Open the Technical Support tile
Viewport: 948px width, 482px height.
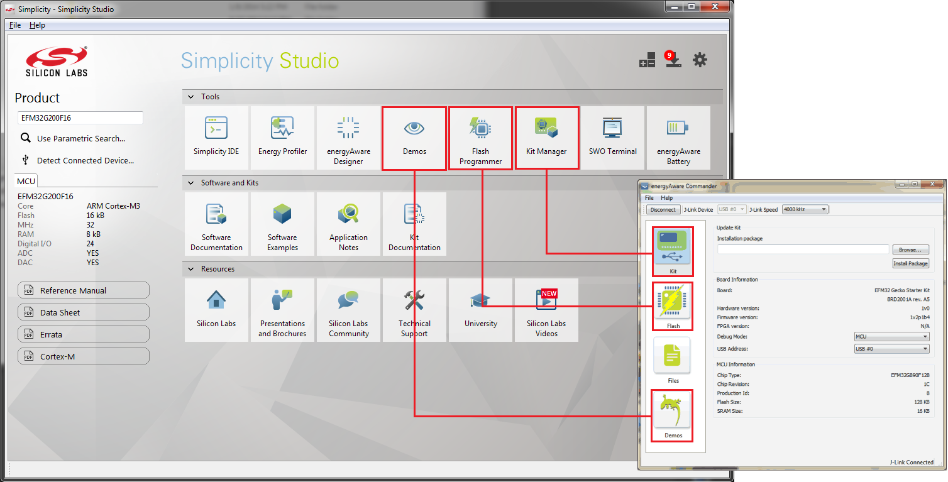(x=414, y=310)
